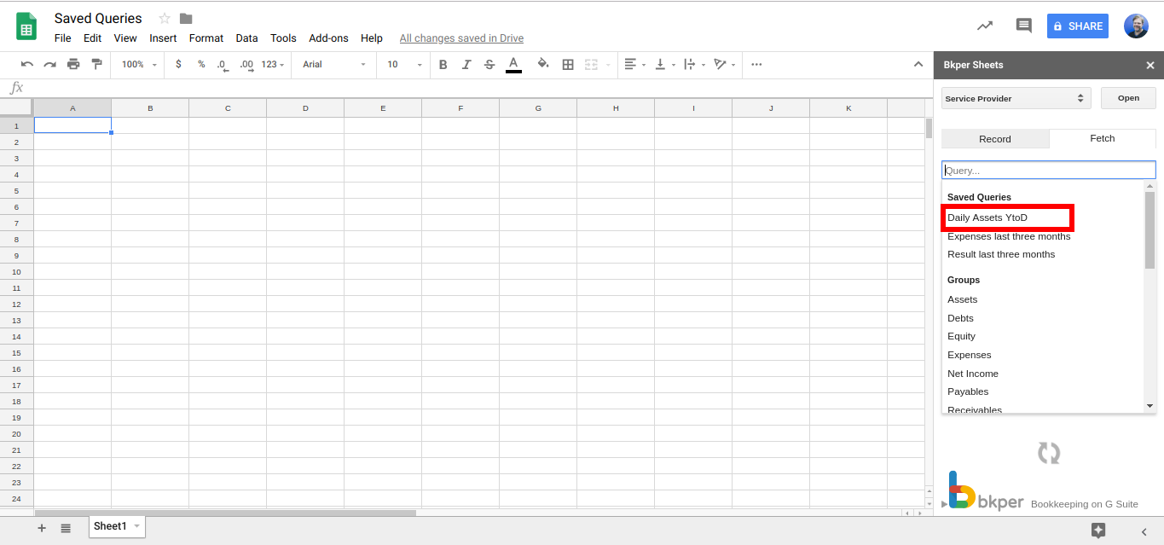Open the text color picker
The height and width of the screenshot is (545, 1164).
513,64
